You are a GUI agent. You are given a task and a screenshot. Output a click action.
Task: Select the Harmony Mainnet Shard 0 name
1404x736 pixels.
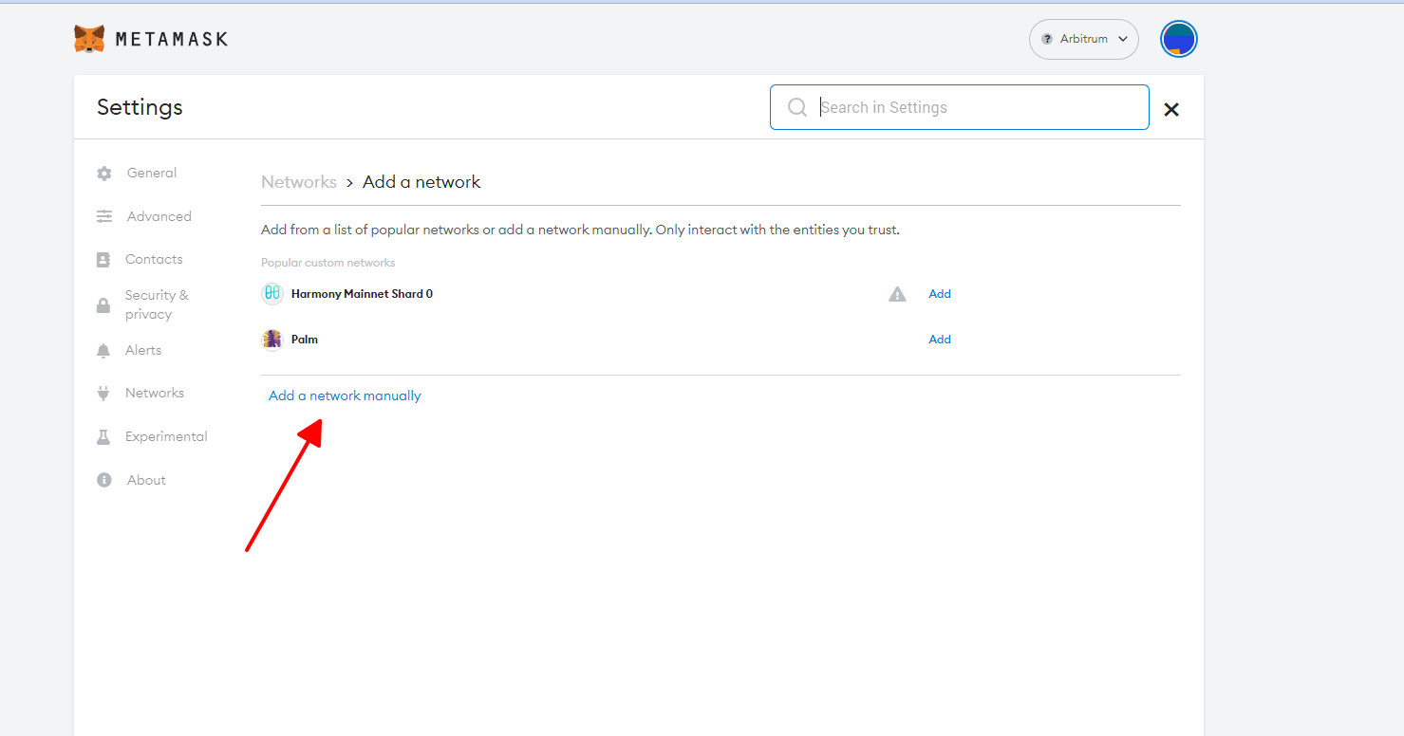click(x=362, y=294)
